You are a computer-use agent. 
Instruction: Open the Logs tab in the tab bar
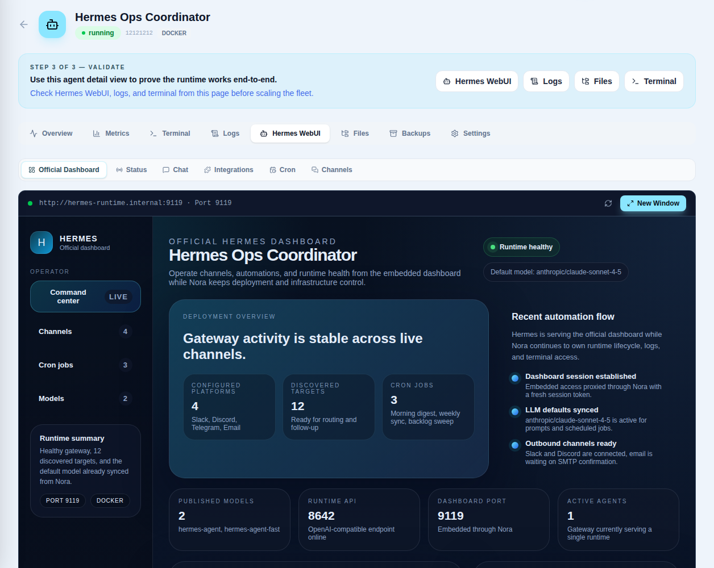click(x=225, y=133)
